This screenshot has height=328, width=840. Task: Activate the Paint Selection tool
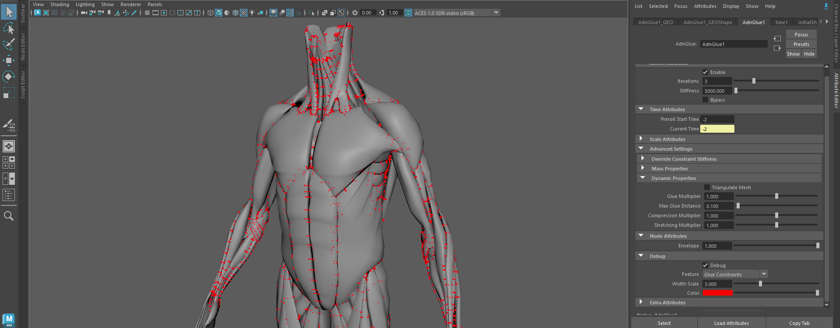(9, 44)
